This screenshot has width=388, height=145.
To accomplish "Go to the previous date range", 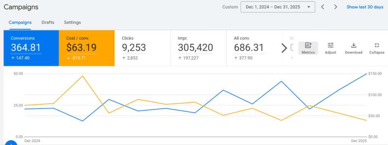I will (322, 7).
